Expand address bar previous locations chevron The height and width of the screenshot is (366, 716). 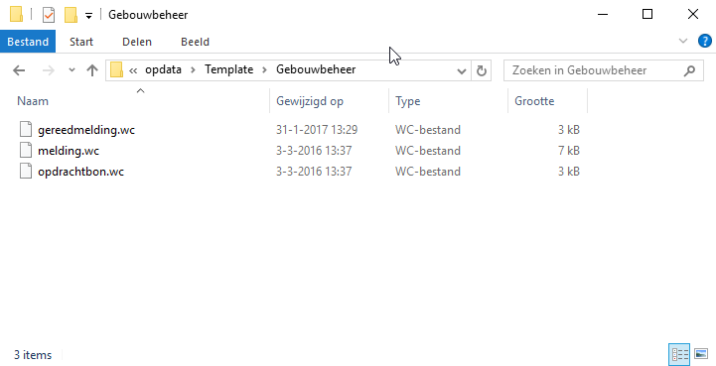pyautogui.click(x=461, y=70)
